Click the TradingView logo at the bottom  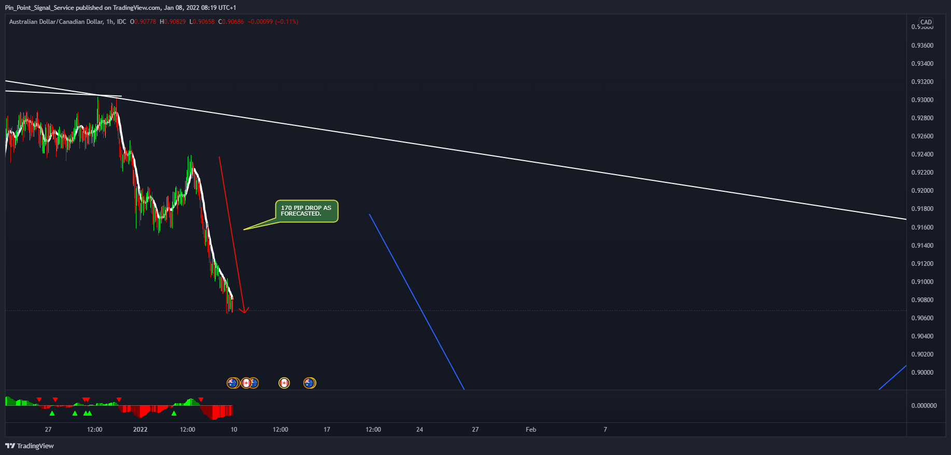(30, 446)
